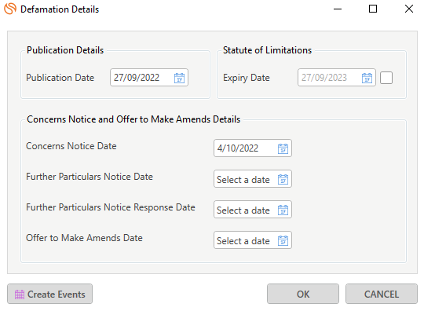424x311 pixels.
Task: Click the Defamation Details window title
Action: pos(60,9)
